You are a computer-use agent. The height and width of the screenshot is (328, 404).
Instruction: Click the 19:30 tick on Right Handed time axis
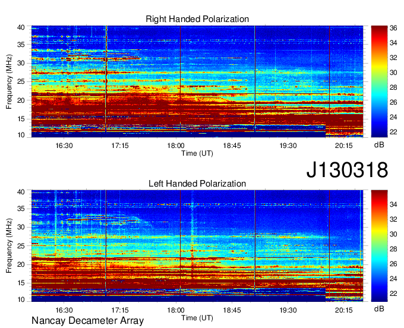click(288, 146)
